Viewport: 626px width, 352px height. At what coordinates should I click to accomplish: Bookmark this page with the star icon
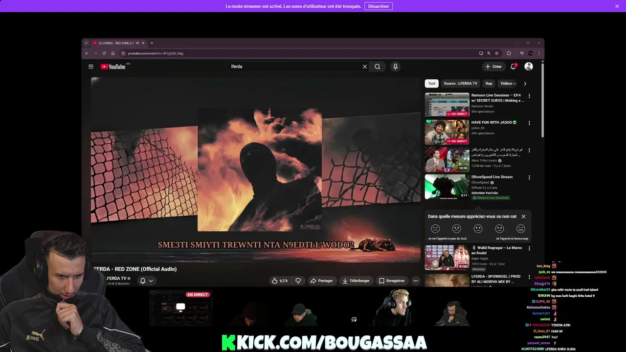click(497, 53)
